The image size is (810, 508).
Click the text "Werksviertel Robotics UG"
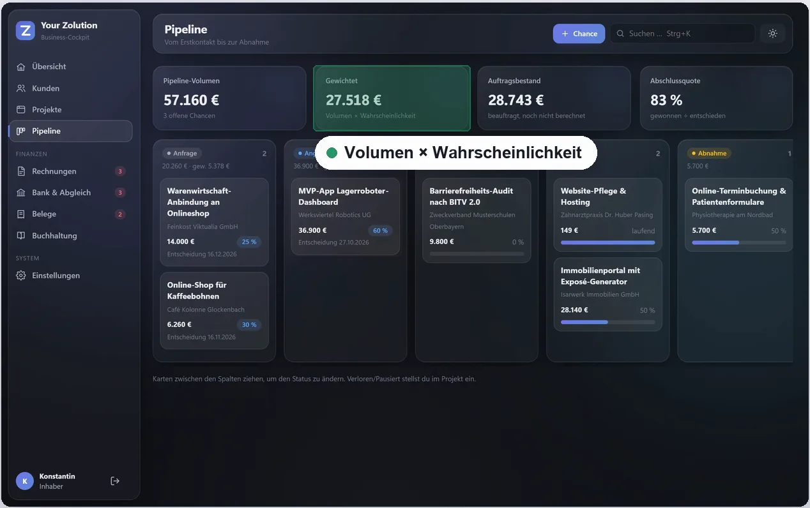[335, 215]
